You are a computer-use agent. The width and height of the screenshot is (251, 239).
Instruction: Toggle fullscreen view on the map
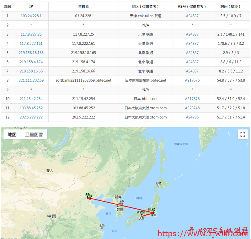coord(243,134)
